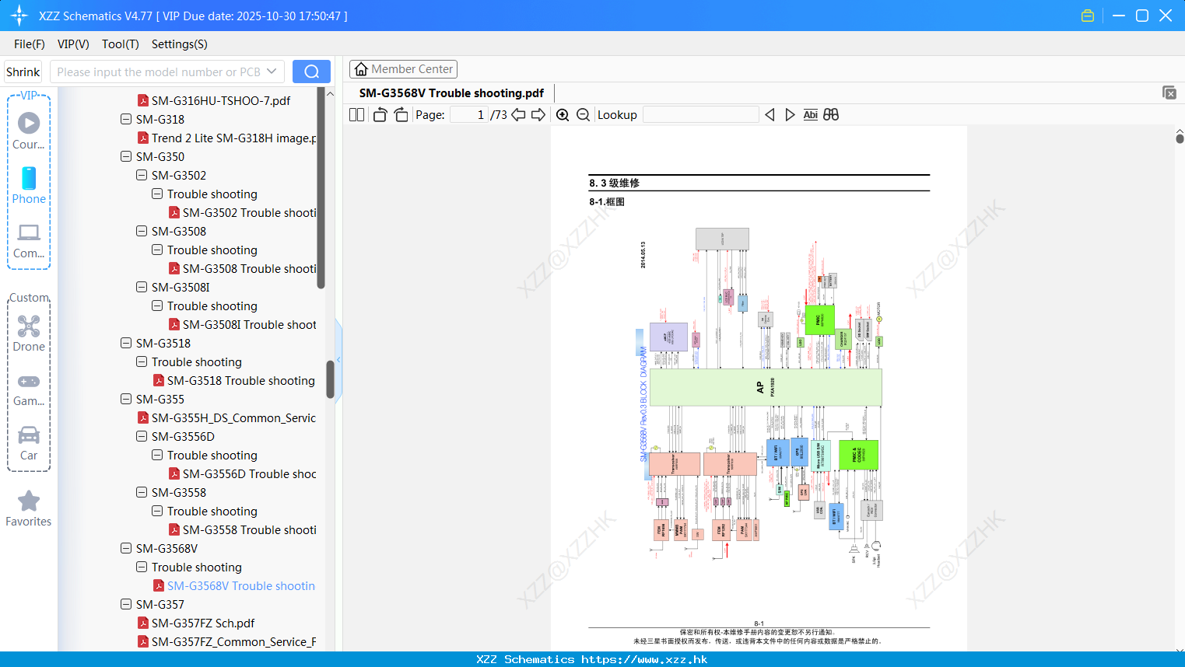The image size is (1185, 667).
Task: Collapse the SM-G357 tree node
Action: 126,604
